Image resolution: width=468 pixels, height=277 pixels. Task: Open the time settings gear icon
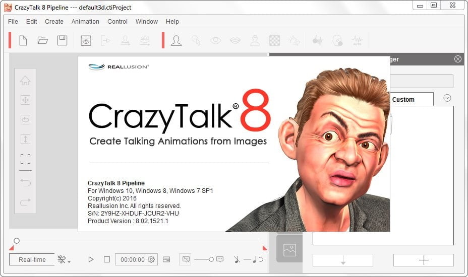point(151,259)
